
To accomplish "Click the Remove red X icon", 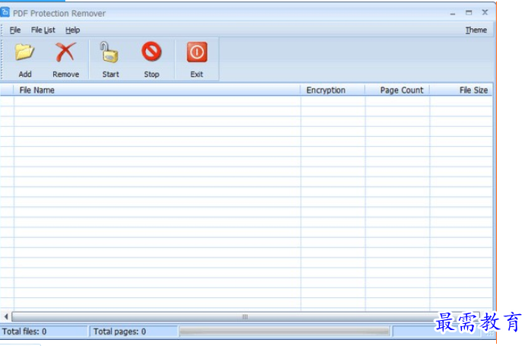I will pyautogui.click(x=65, y=52).
